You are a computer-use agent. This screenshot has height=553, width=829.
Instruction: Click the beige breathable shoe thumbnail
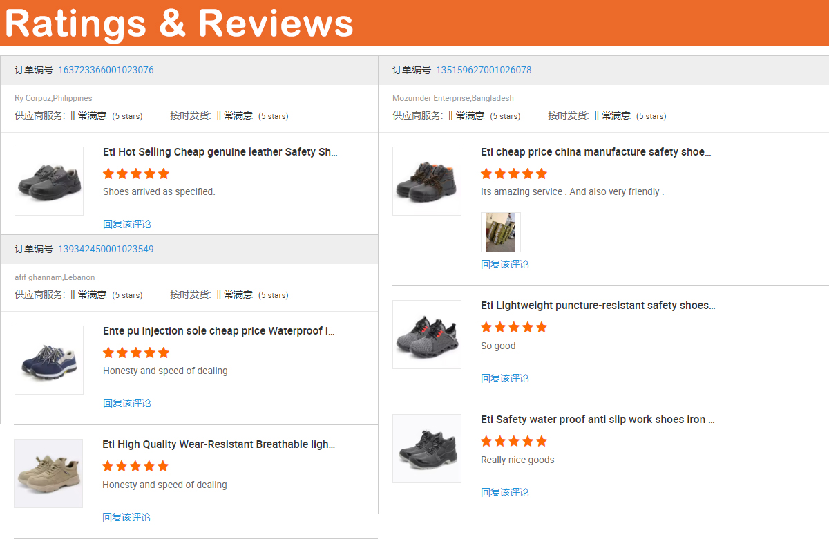48,474
